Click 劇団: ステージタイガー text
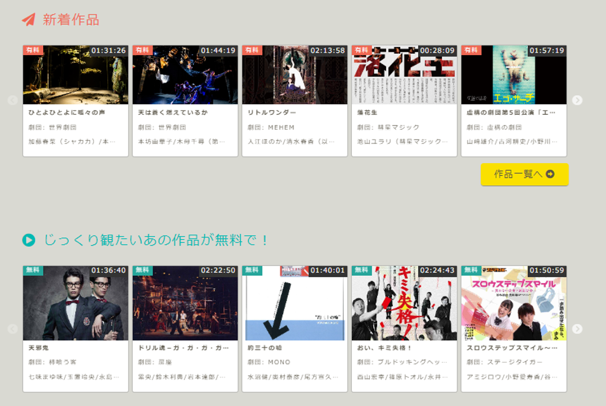Image resolution: width=606 pixels, height=406 pixels. [504, 362]
